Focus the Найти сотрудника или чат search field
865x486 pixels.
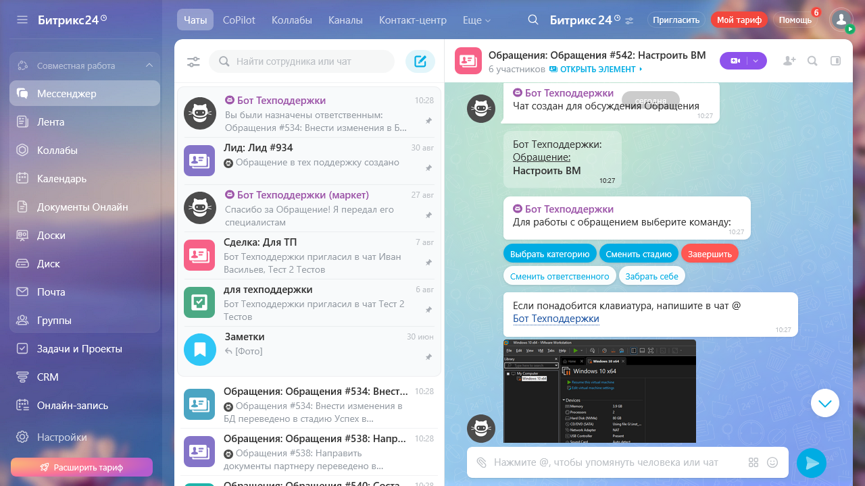click(301, 61)
